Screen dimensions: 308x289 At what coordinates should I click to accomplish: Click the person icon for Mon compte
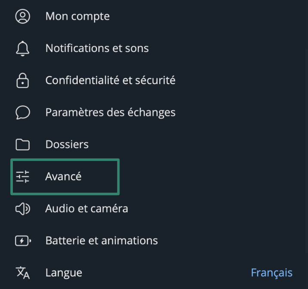point(23,16)
